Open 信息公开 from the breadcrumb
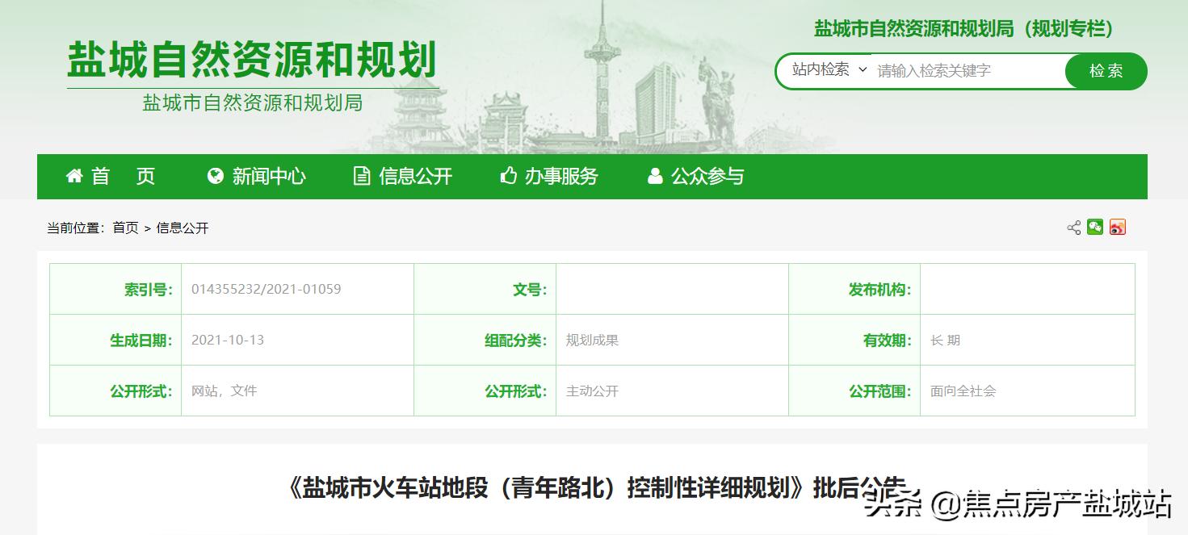The image size is (1188, 535). pyautogui.click(x=181, y=228)
